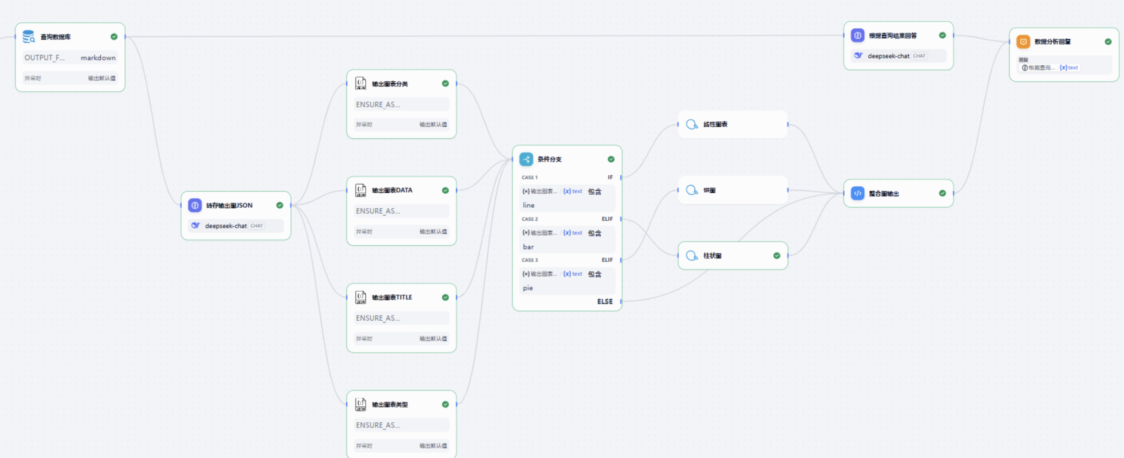Click the JSON file icon of 输出图表DATA
Viewport: 1124px width, 458px height.
[x=360, y=190]
